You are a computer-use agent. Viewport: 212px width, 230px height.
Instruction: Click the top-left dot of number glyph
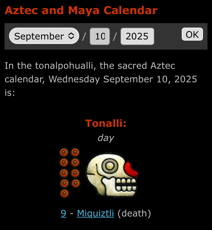coord(64,152)
